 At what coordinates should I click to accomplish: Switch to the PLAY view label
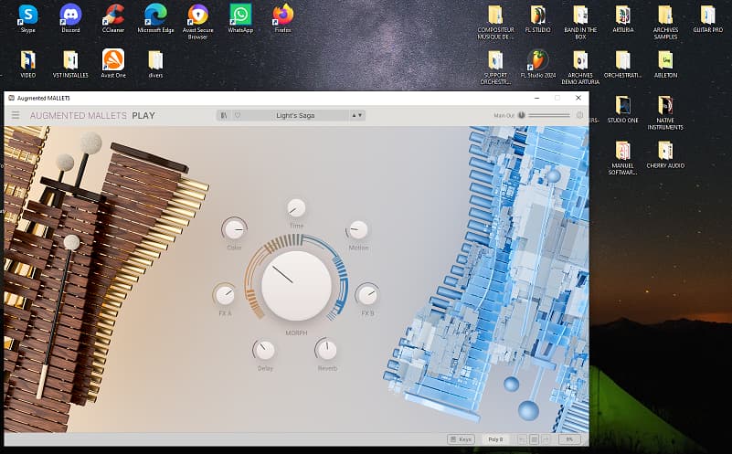(143, 115)
